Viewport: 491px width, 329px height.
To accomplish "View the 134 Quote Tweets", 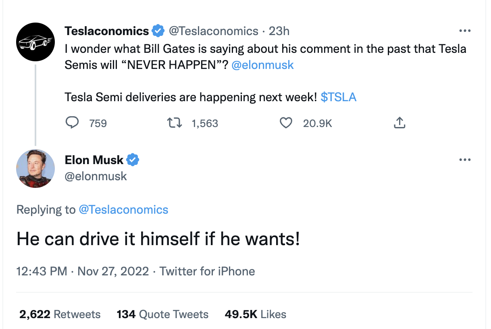I will (162, 314).
